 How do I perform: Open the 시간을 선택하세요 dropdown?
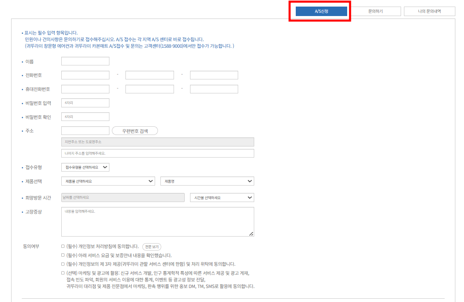pyautogui.click(x=221, y=197)
